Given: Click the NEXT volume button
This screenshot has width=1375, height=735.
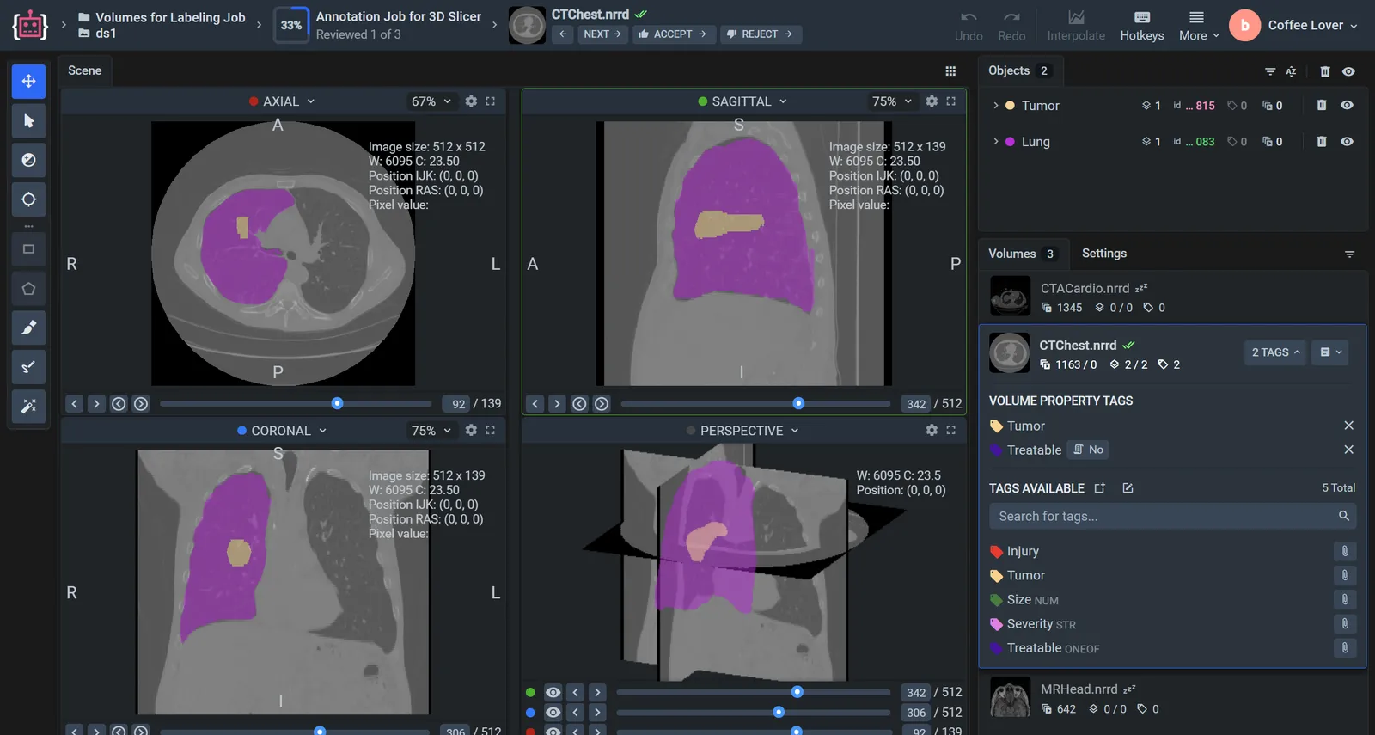Looking at the screenshot, I should point(602,34).
